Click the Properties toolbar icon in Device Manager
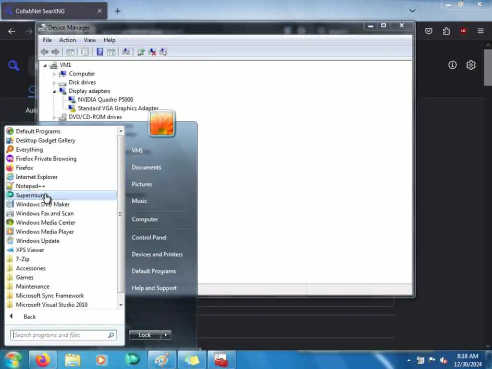 [x=85, y=52]
